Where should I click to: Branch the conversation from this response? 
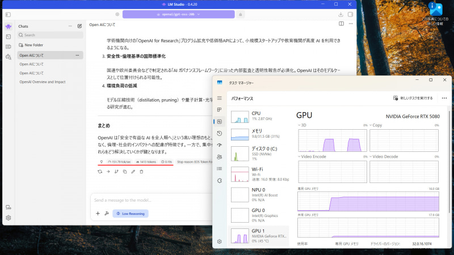(x=116, y=172)
